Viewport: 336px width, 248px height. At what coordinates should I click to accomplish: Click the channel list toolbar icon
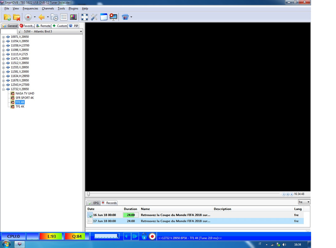coord(64,17)
